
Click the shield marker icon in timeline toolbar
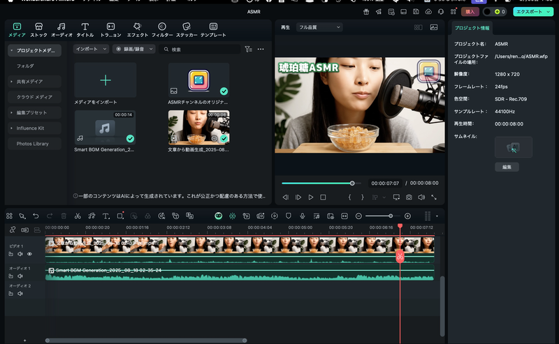[x=289, y=216]
